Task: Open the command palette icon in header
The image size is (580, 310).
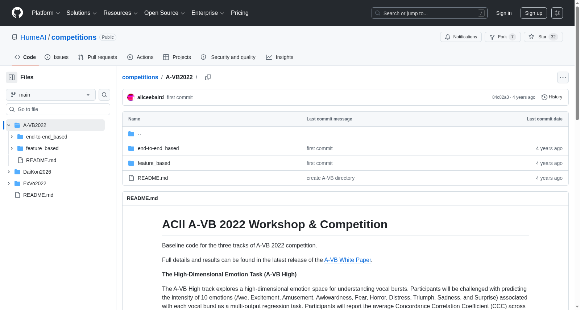Action: (557, 13)
